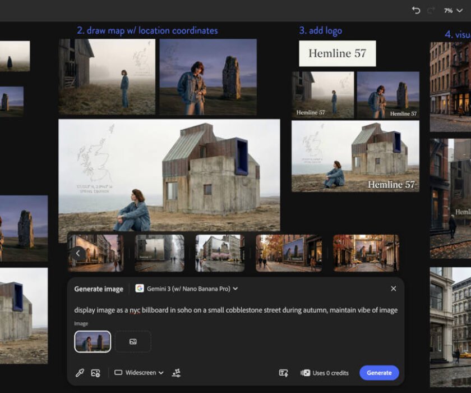Viewport: 471px width, 393px height.
Task: Click the Hemline 57 logo card
Action: point(337,53)
